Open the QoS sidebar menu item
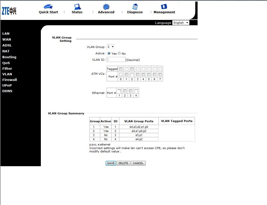267x205 pixels. tap(6, 63)
